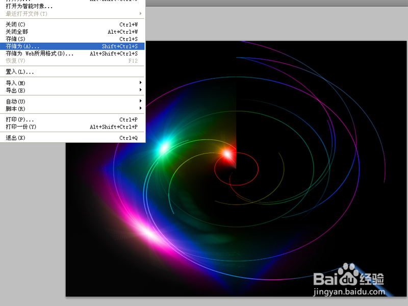Open 存储为 Web所用格式(D)... option
This screenshot has height=306, width=408.
coord(72,54)
